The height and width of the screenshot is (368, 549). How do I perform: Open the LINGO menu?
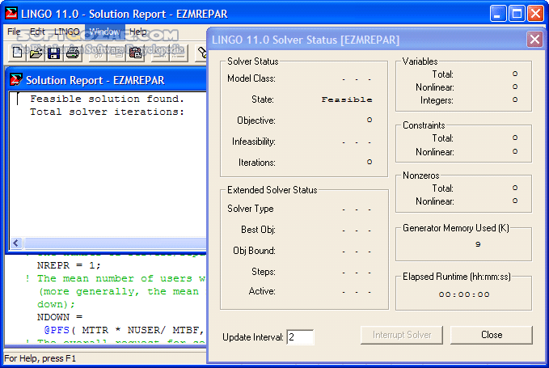pyautogui.click(x=66, y=32)
